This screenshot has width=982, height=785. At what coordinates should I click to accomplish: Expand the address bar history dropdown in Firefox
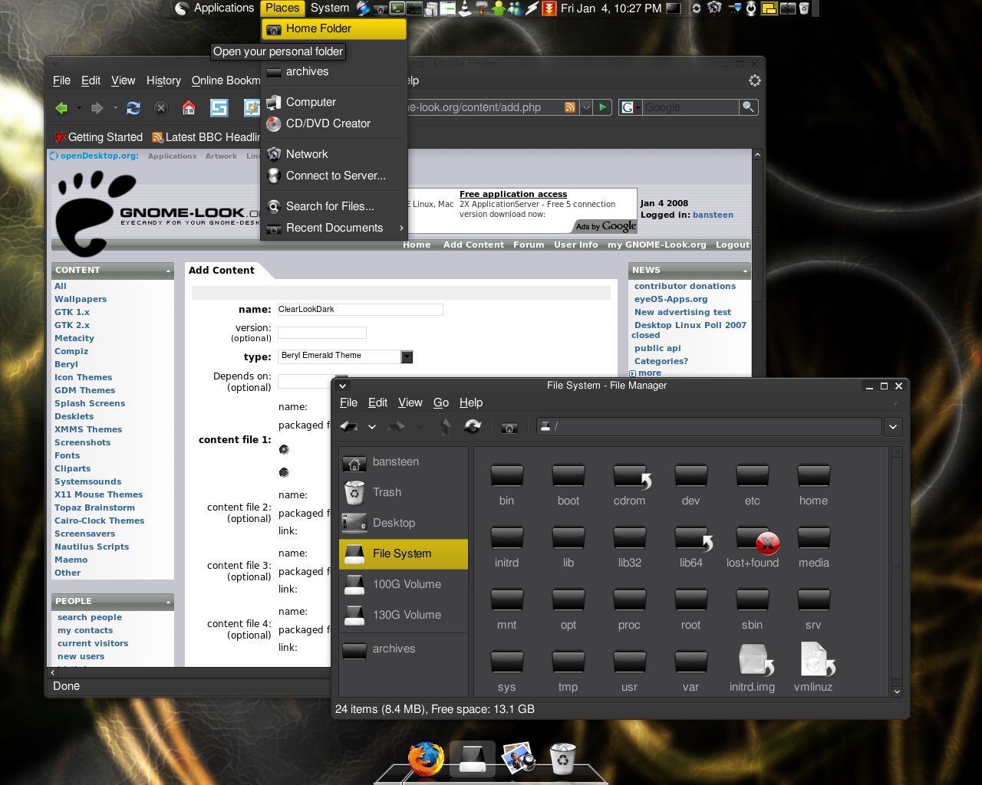pyautogui.click(x=586, y=107)
